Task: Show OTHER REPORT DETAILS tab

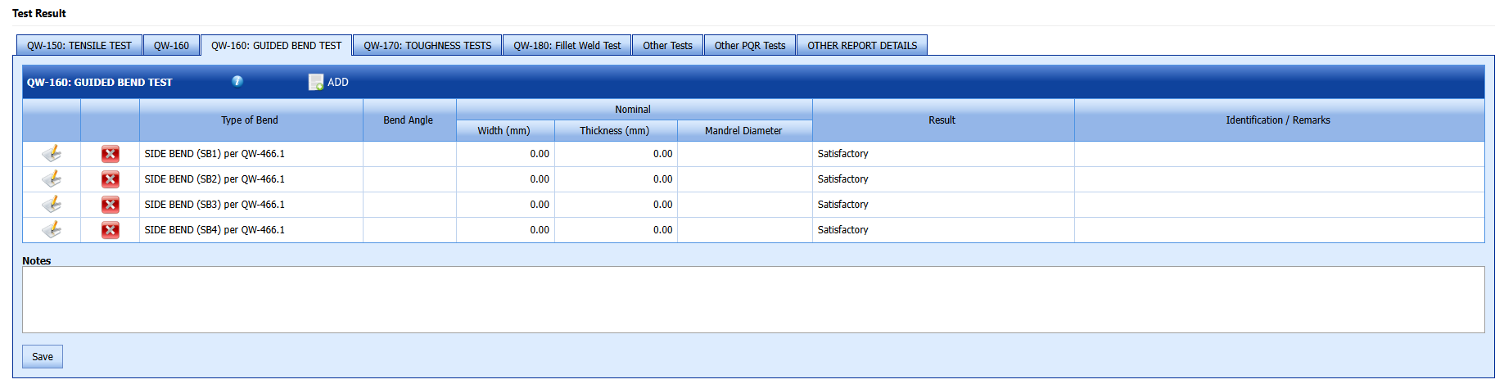Action: tap(862, 46)
